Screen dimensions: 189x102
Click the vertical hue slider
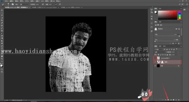(x=180, y=15)
